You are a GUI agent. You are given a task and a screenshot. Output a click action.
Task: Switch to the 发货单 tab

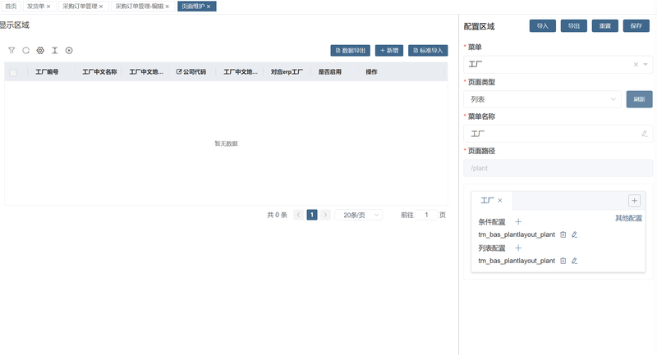pos(38,6)
